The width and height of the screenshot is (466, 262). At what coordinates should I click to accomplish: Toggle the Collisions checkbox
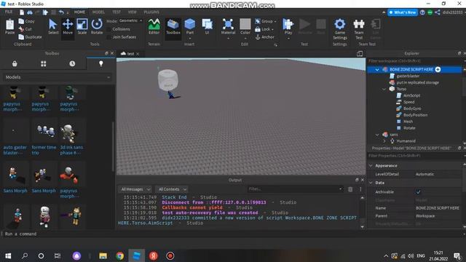pos(108,29)
